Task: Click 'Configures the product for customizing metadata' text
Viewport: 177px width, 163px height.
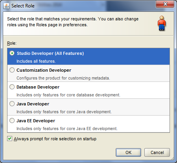Action: [x=63, y=78]
